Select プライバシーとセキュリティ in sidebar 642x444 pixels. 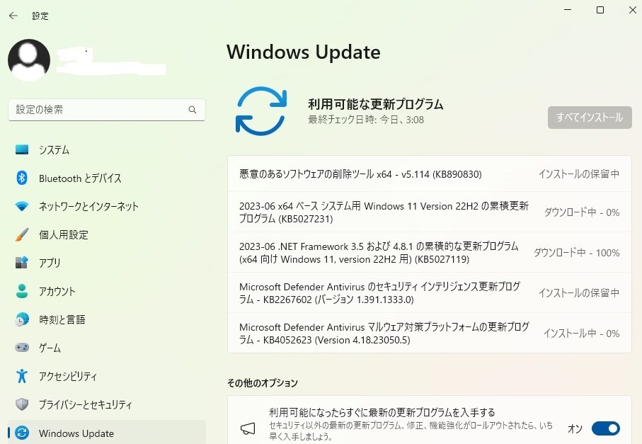click(x=106, y=404)
